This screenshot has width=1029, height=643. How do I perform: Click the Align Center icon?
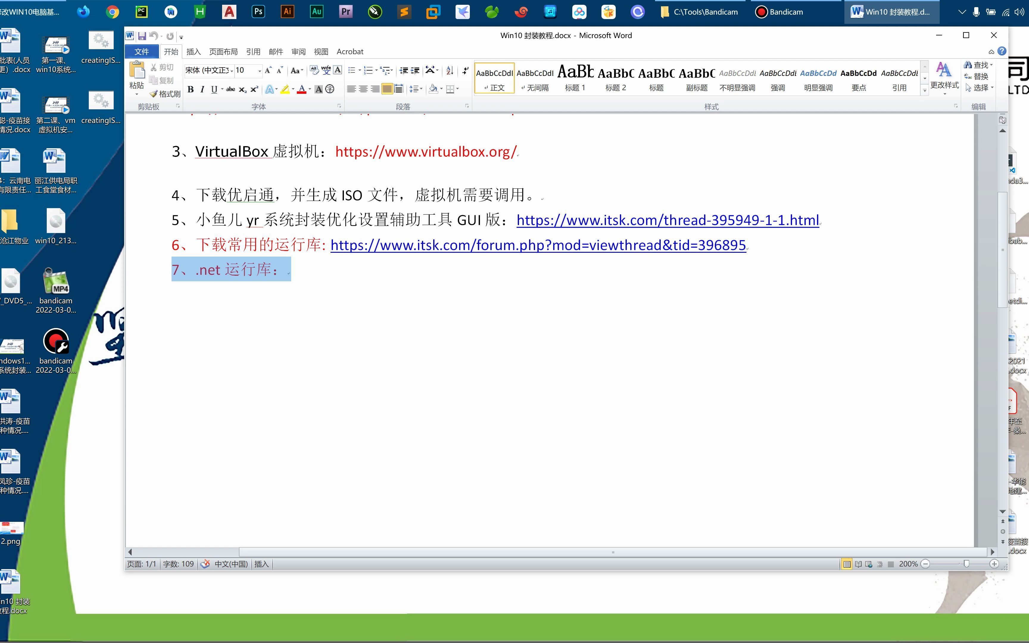click(363, 89)
